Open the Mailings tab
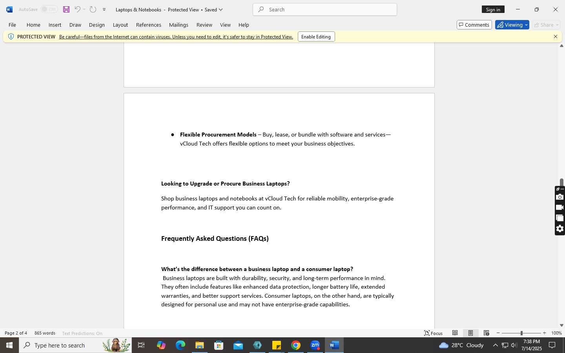 179,25
